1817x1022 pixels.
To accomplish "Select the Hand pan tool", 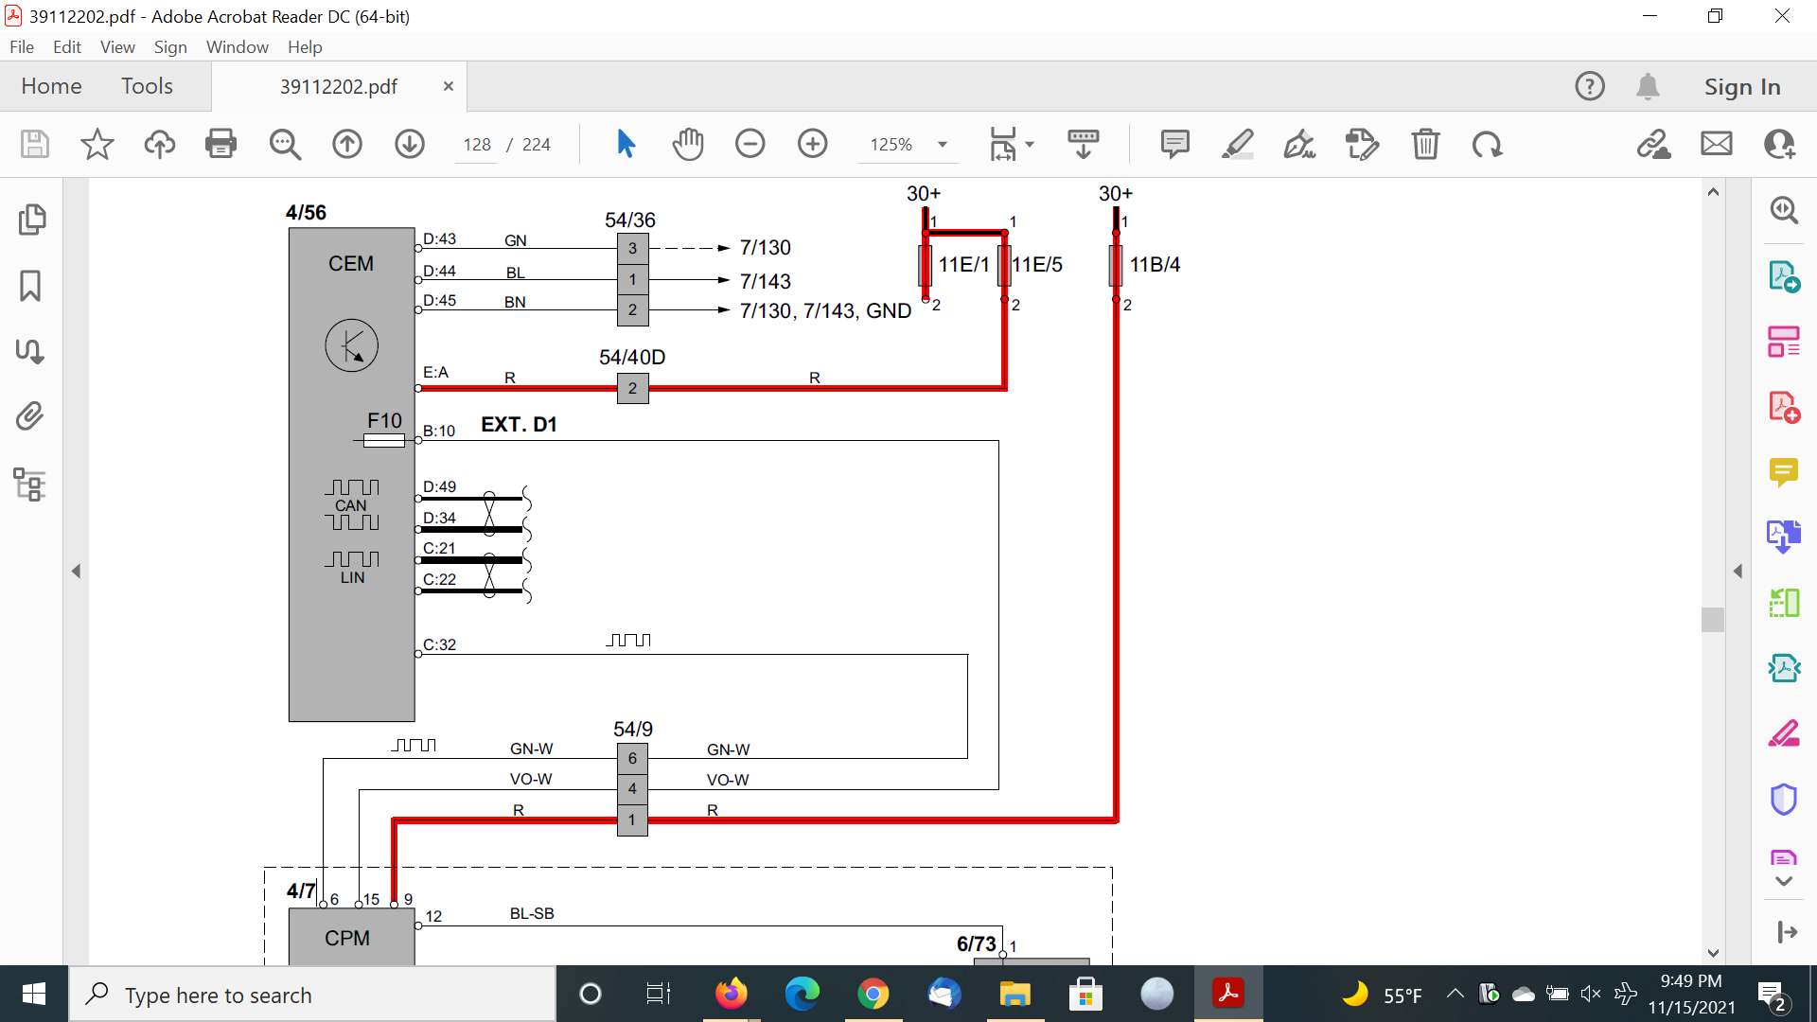I will (x=688, y=144).
